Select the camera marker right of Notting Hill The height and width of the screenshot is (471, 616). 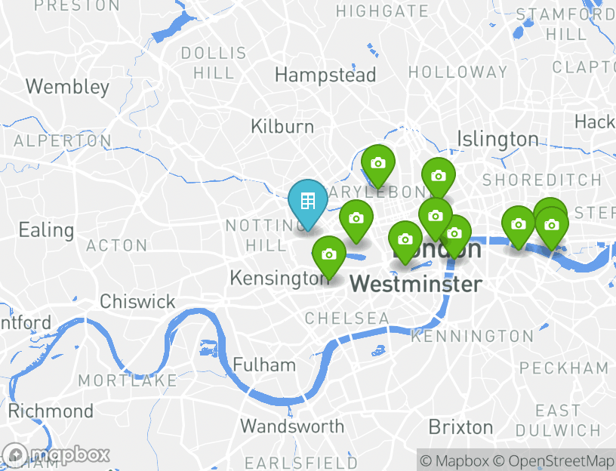pos(356,220)
